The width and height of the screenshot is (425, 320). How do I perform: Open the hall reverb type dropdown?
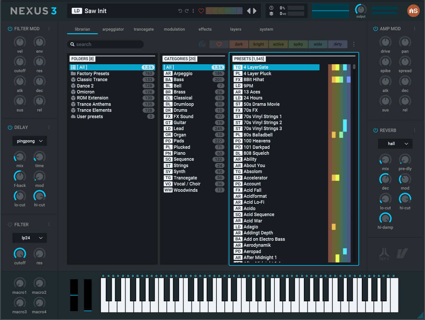point(395,144)
